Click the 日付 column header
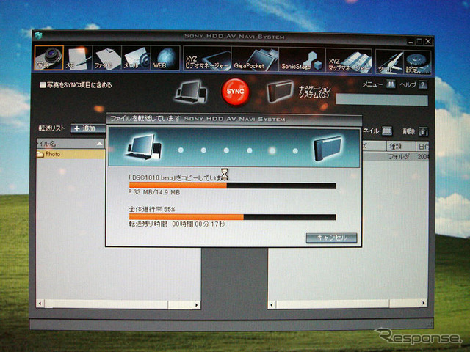 [423, 147]
